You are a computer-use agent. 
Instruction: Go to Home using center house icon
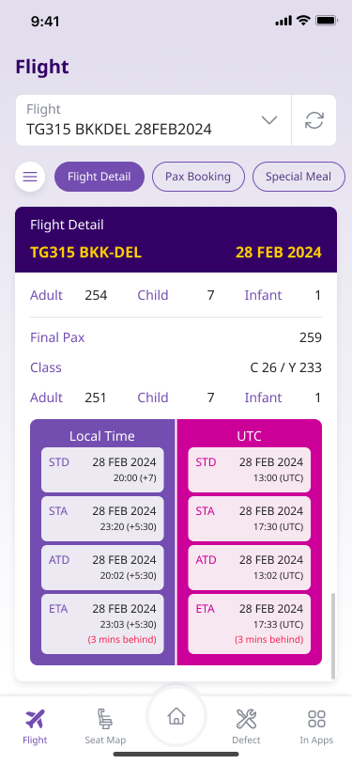(x=176, y=716)
